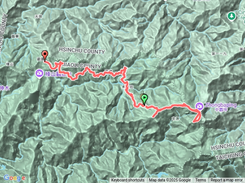Screen dimensions: 245x183
Task: Open the Zhongbaping purple camera icon
Action: 199,106
